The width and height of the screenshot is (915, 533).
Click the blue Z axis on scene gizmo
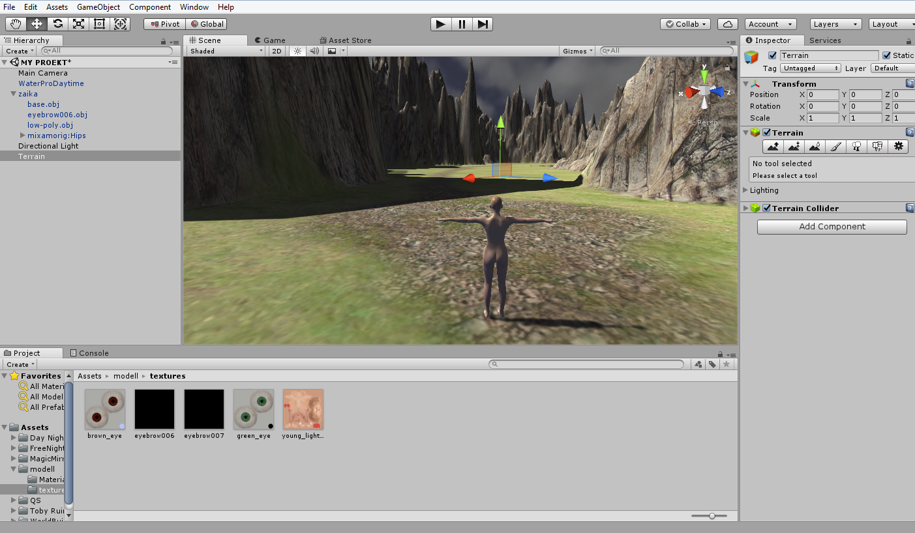[x=717, y=92]
